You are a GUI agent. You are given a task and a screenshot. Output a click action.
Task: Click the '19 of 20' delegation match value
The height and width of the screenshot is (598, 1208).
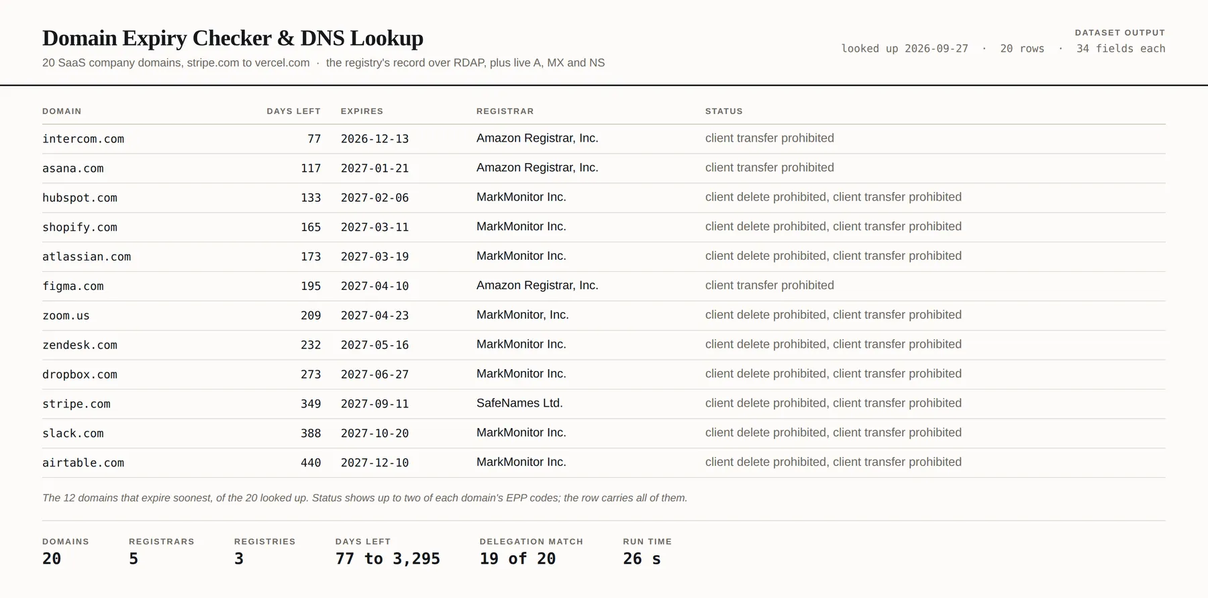click(x=517, y=559)
